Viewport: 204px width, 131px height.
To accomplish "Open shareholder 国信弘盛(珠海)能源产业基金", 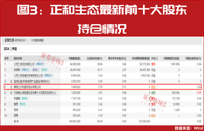I will 32,81.
